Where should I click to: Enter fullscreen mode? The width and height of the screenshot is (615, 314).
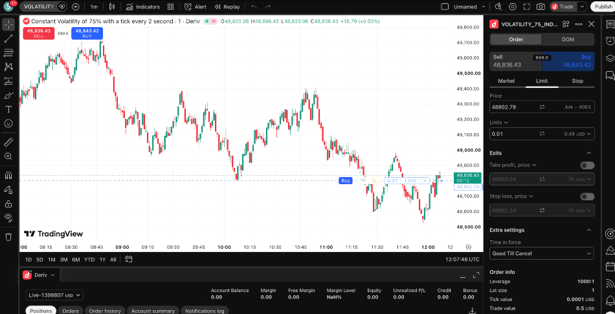[527, 6]
